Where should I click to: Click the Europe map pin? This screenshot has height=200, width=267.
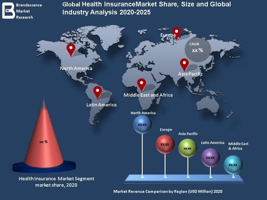tap(177, 33)
